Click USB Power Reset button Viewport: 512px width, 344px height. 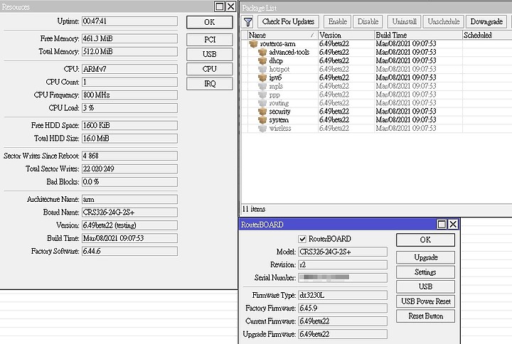pos(425,301)
